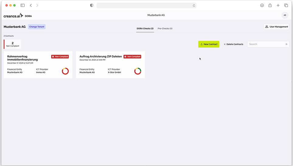Toggle the Safari sidebar icon
This screenshot has height=166, width=293.
pos(23,5)
